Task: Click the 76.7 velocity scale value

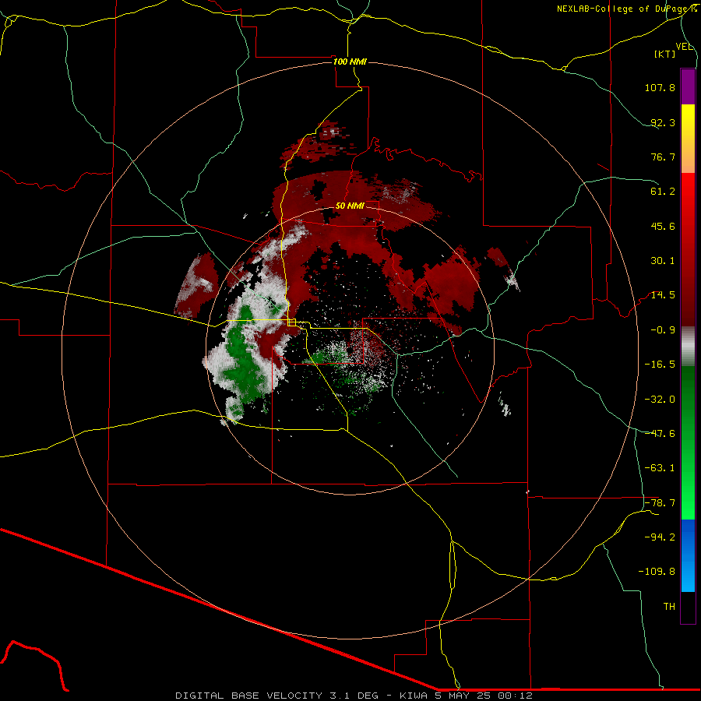Action: click(663, 157)
